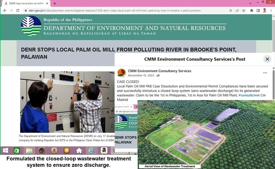Launch the Microsoft Store from taskbar
The image size is (275, 169).
tap(17, 150)
